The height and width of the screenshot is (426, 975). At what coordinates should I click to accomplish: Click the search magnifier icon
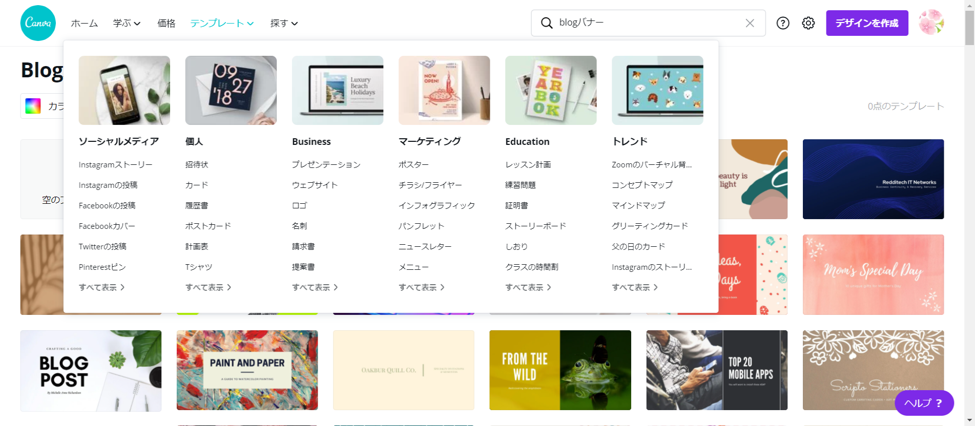point(547,23)
